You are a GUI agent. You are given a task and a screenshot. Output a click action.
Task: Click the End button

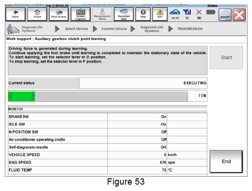pos(227,162)
